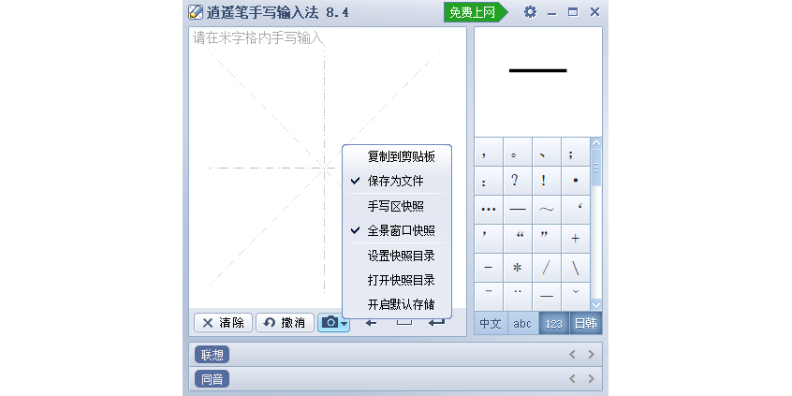Insert the middle dot • symbol key
This screenshot has width=792, height=396.
tap(576, 181)
